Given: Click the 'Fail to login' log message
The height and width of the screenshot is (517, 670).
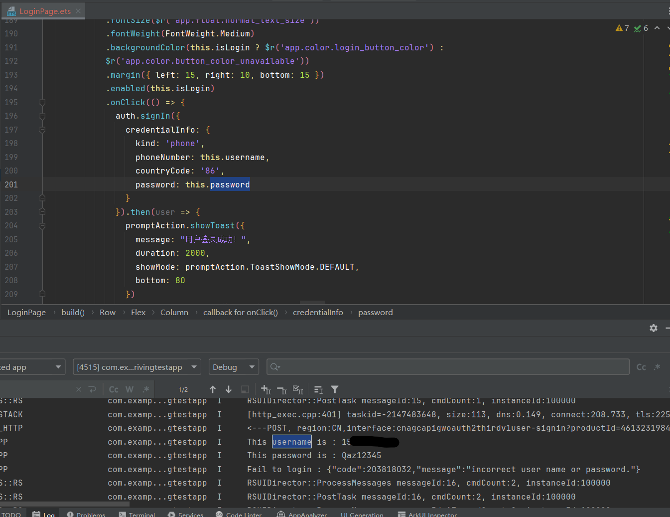Looking at the screenshot, I should point(443,469).
